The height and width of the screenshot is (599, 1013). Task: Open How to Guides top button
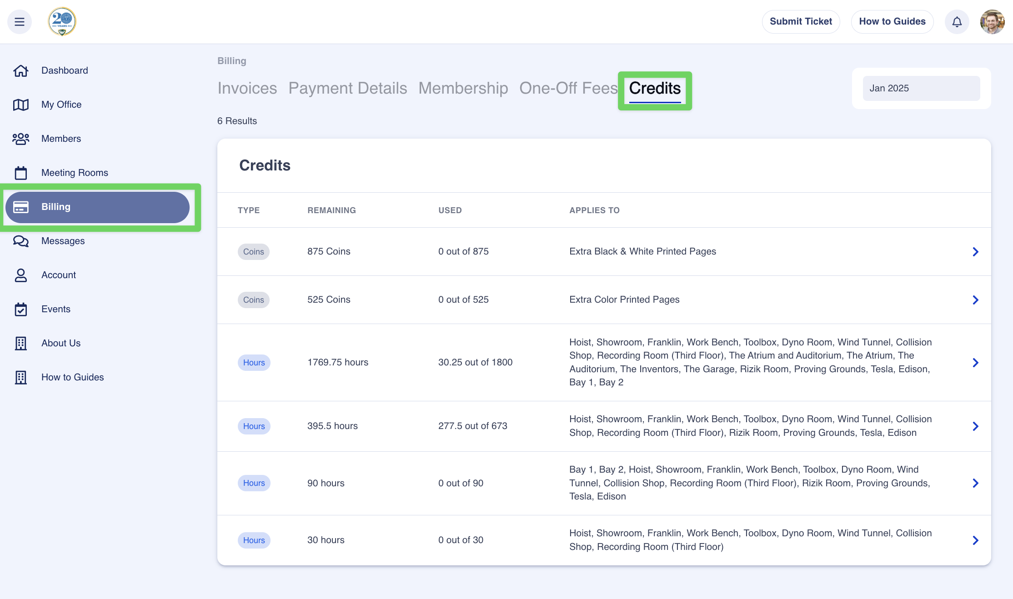[892, 22]
